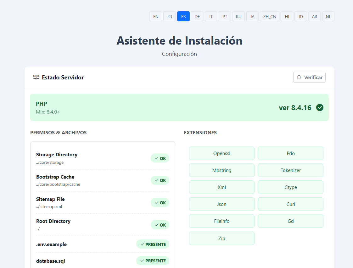The width and height of the screenshot is (353, 268).
Task: Click the green PHP version checkmark icon
Action: (x=320, y=108)
